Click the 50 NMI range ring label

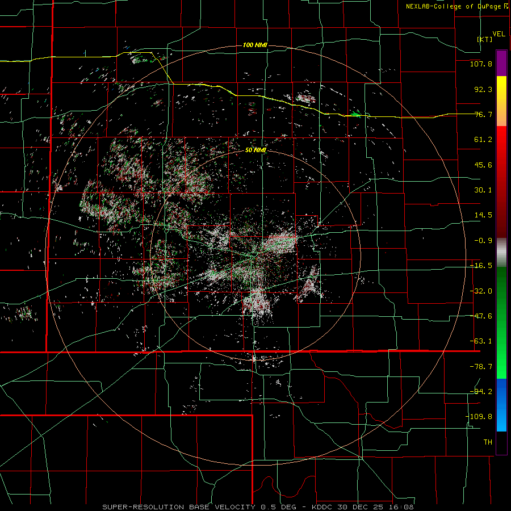click(x=256, y=150)
